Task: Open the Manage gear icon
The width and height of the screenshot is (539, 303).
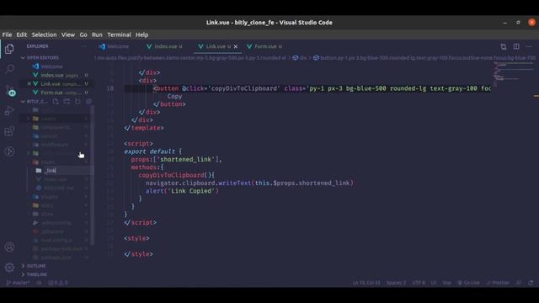Action: pyautogui.click(x=9, y=267)
